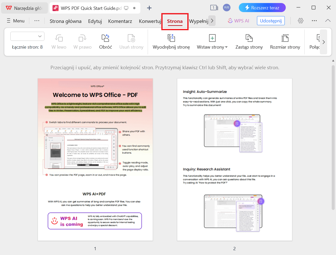Click Zastąp strony replace icon
The width and height of the screenshot is (336, 255).
coord(249,38)
